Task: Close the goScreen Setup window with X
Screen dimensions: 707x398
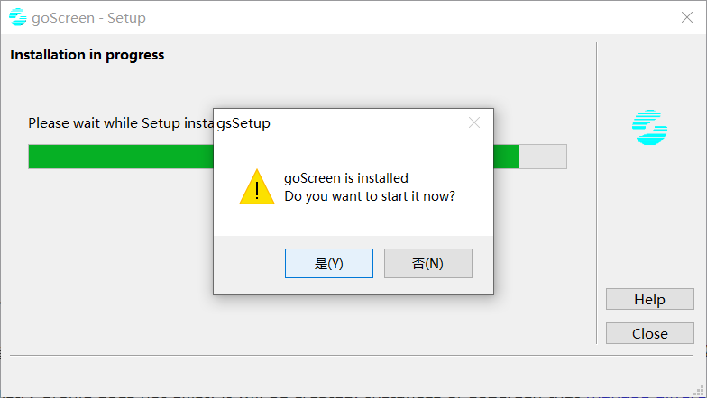Action: tap(686, 18)
